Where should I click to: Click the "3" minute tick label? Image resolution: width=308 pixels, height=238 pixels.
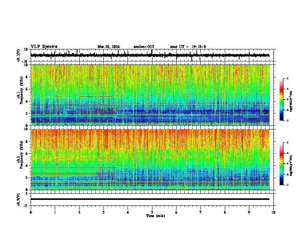(103, 212)
